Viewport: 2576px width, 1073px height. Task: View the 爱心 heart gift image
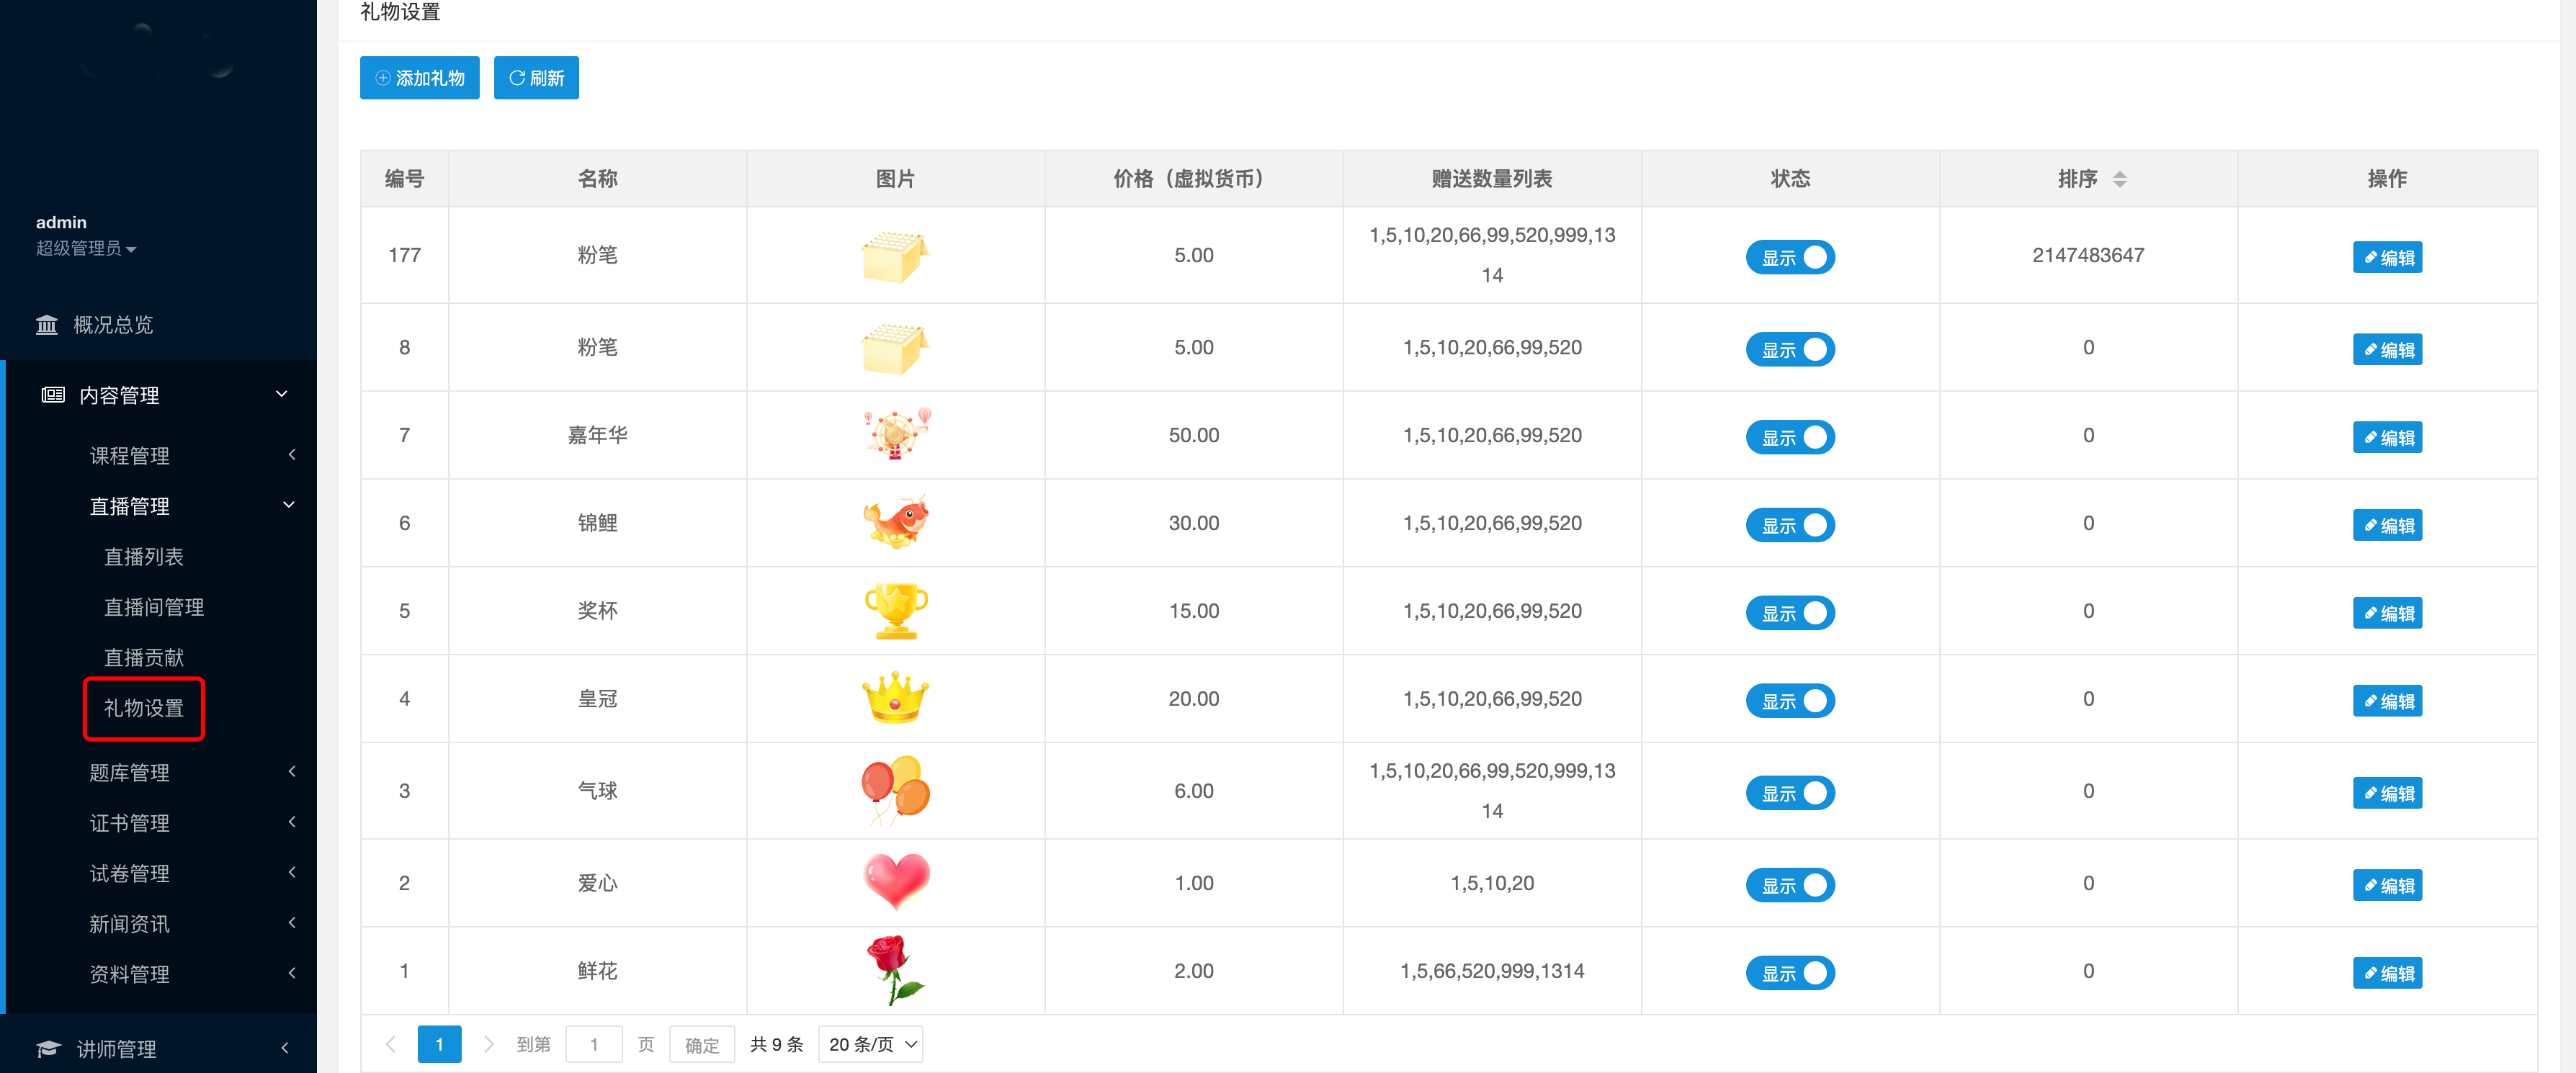point(896,882)
